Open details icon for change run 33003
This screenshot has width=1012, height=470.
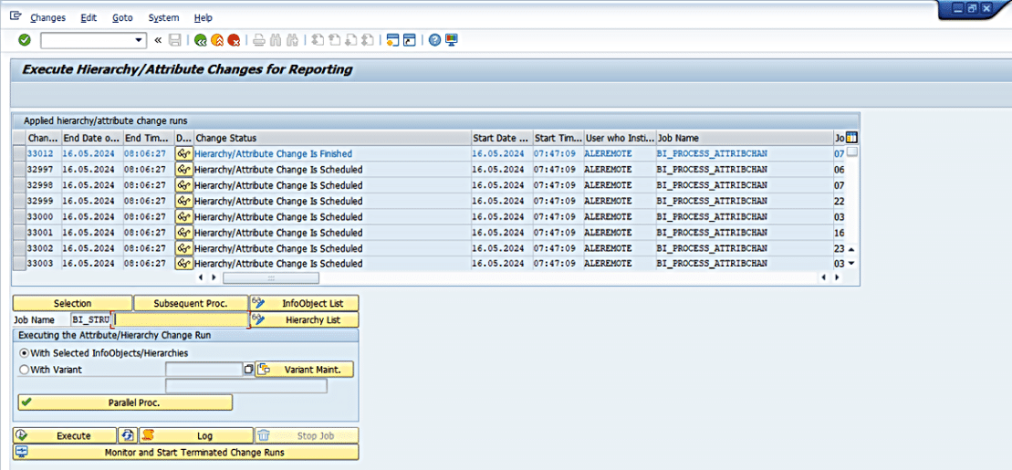tap(184, 264)
